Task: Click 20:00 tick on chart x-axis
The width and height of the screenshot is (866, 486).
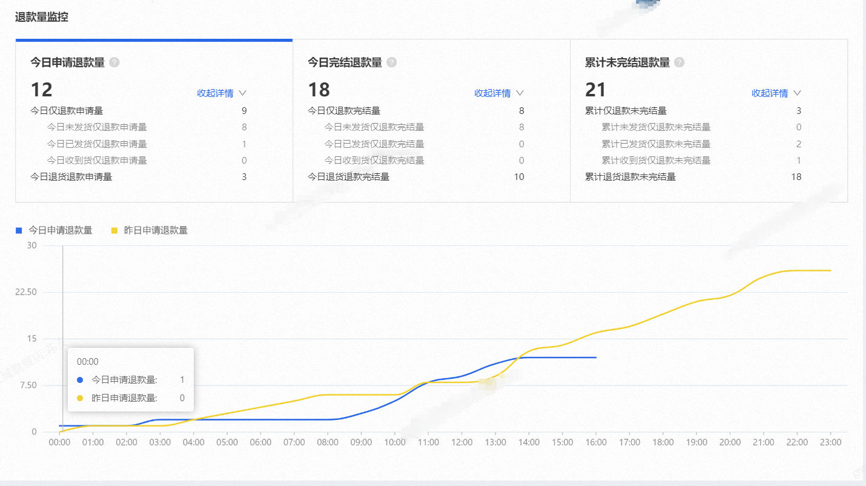Action: point(730,442)
